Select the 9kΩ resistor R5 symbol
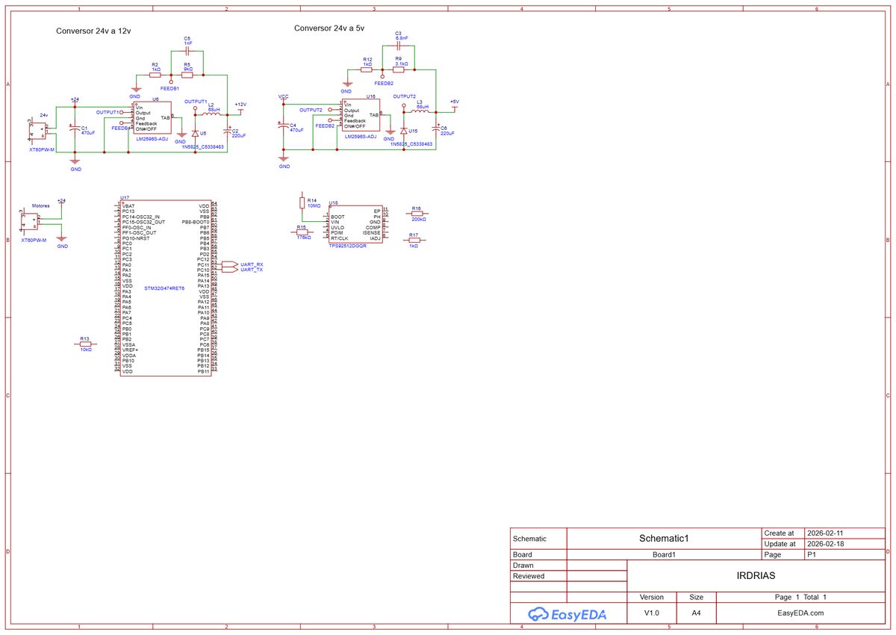This screenshot has height=635, width=896. point(187,75)
